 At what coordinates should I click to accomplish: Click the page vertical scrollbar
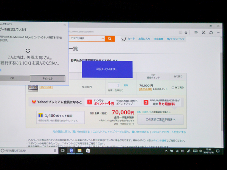click(x=222, y=91)
